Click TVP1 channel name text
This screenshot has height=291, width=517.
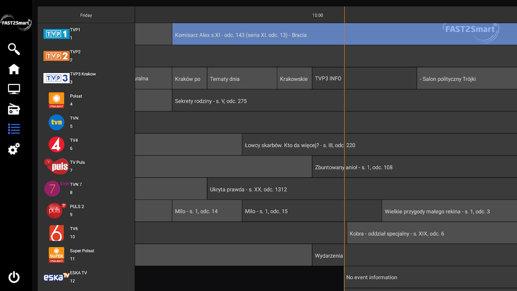[75, 30]
